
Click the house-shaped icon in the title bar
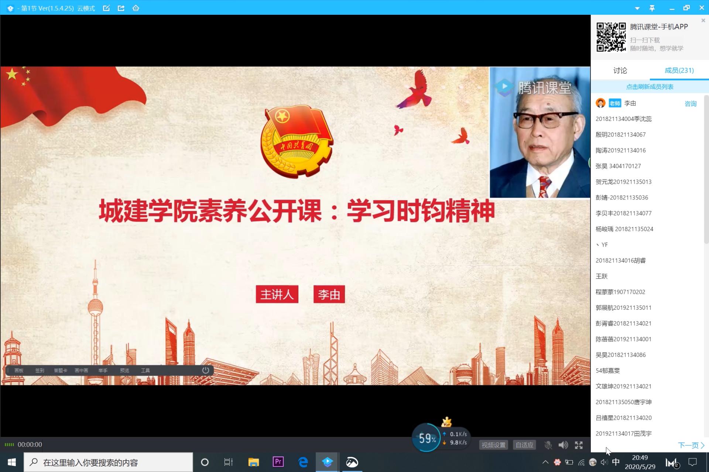coord(136,8)
